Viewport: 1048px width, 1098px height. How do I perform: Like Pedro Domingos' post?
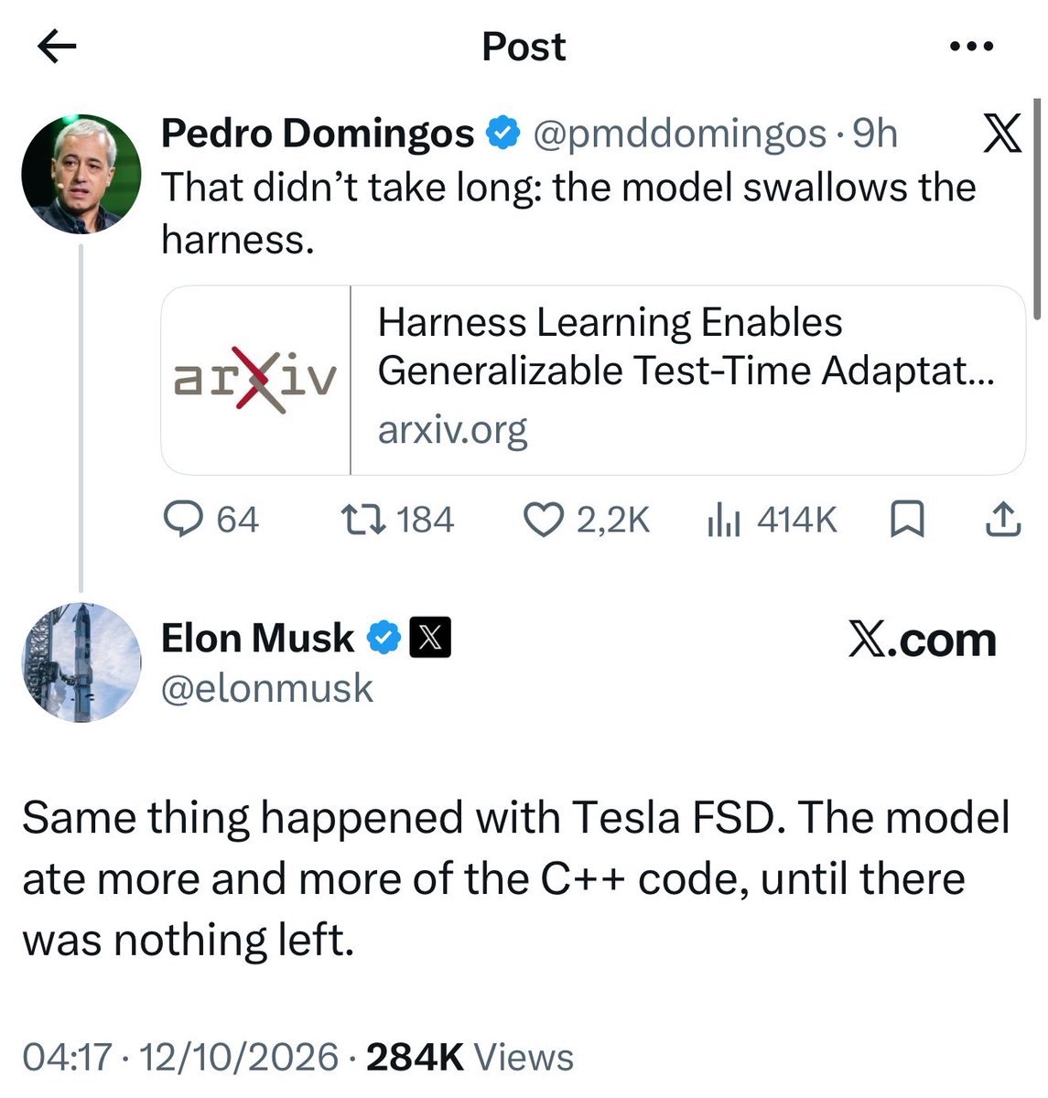[x=586, y=520]
